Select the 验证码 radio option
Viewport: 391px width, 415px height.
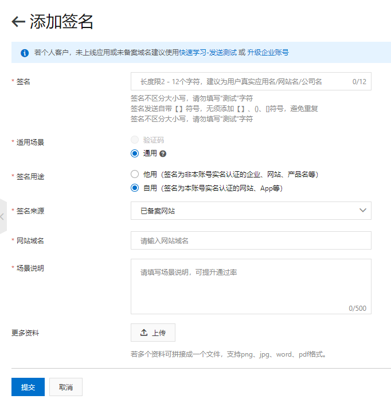[135, 140]
